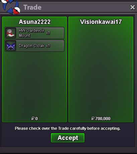This screenshot has height=154, width=137.
Task: Click the x1 quantity on Dragon Cloak
Action: point(48,46)
